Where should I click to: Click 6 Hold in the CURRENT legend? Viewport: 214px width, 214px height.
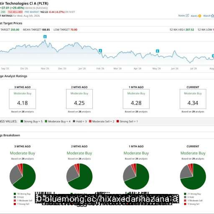tap(191, 197)
